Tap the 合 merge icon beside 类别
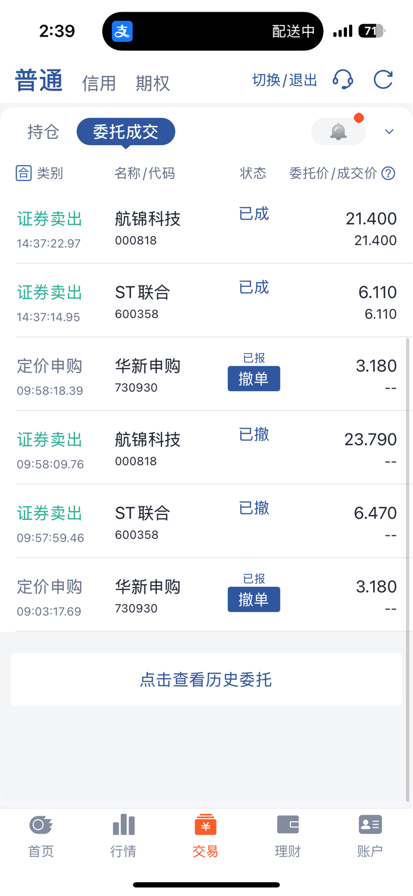 pyautogui.click(x=24, y=173)
